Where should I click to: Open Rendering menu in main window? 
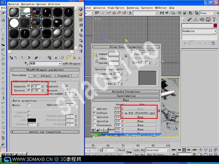(133, 8)
